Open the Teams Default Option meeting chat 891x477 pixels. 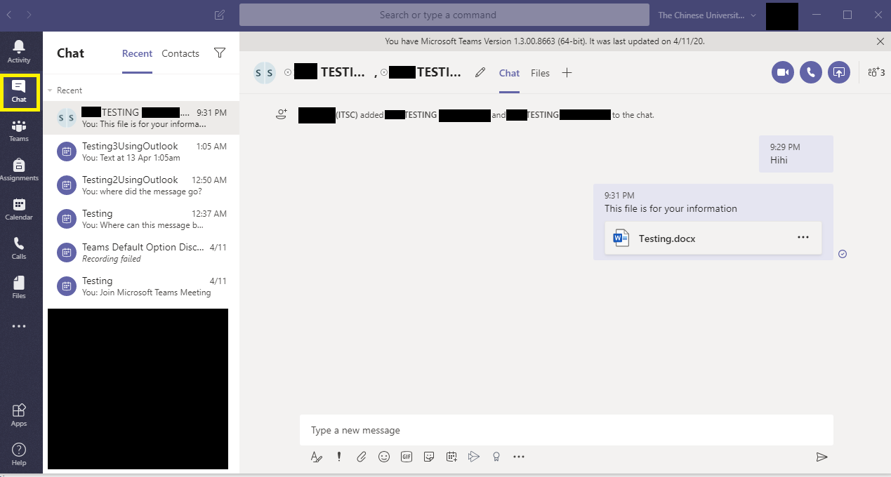(141, 253)
